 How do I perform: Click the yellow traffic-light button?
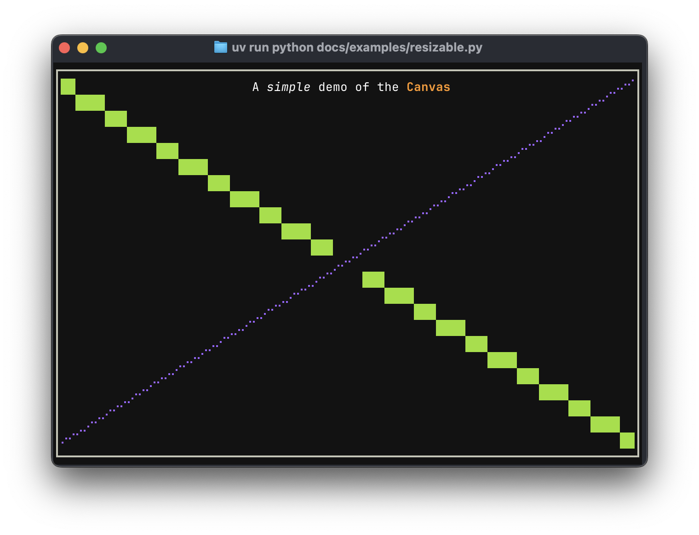click(x=83, y=47)
